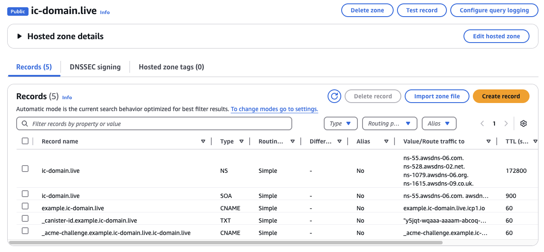
Task: Sort the Value/Route traffic to column
Action: 488,141
